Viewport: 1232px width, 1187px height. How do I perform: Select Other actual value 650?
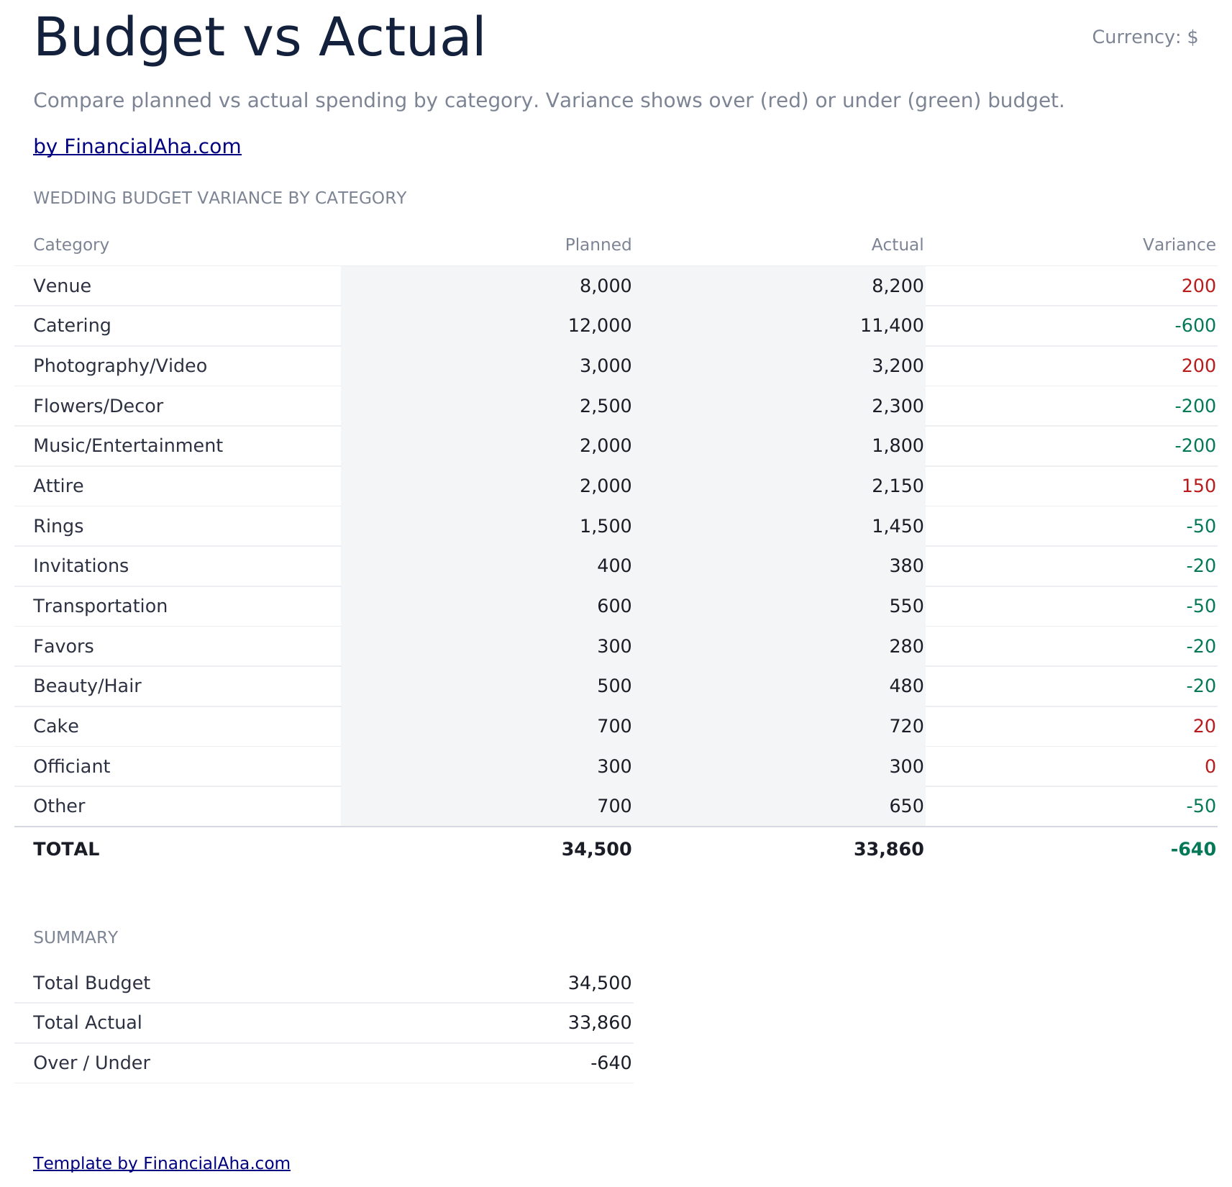pyautogui.click(x=906, y=806)
